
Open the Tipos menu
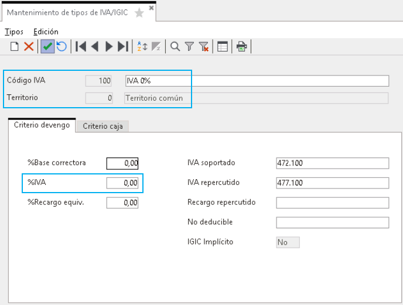coord(14,32)
